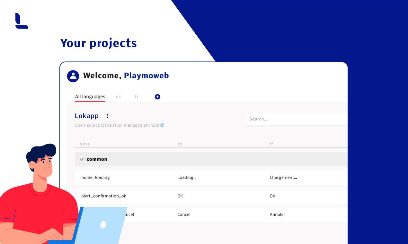Viewport: 408px width, 244px height.
Task: Click the globe icon beside project description
Action: click(162, 125)
